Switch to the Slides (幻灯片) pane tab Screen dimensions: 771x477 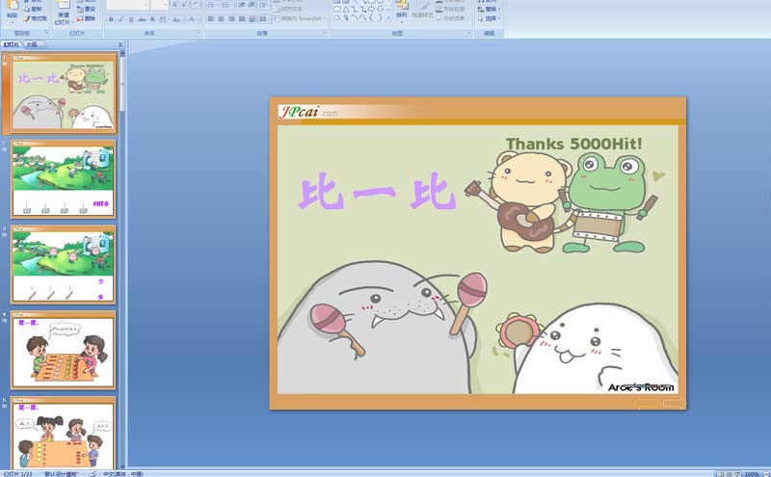[11, 44]
